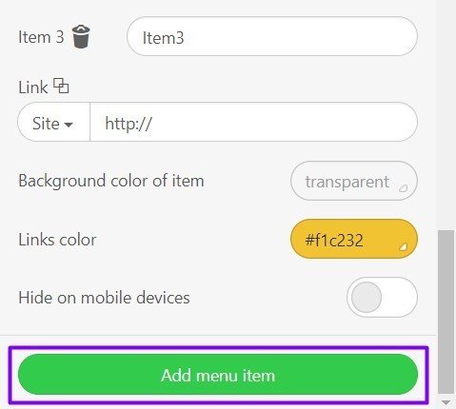This screenshot has width=456, height=409.
Task: Click the caret arrow next to Site
Action: 69,125
